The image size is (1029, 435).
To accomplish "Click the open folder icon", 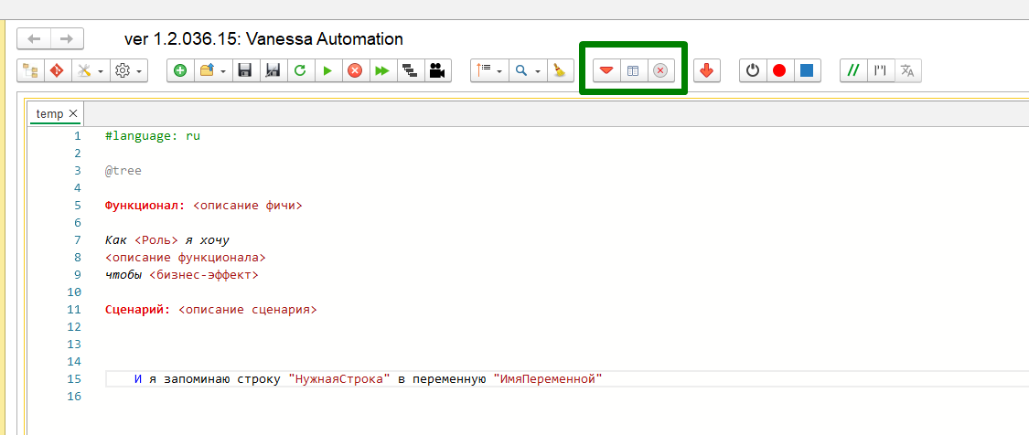I will (207, 71).
